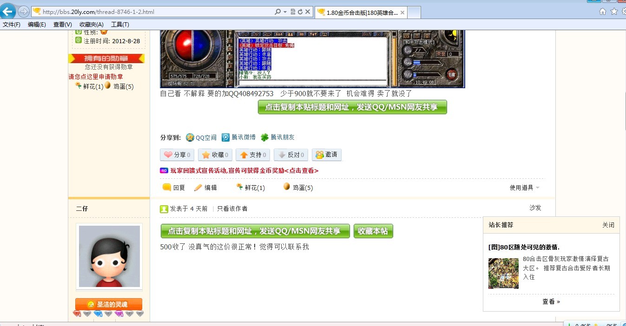Click the 支持 up-arrow button
Screen dimensions: 626x326
(x=252, y=155)
